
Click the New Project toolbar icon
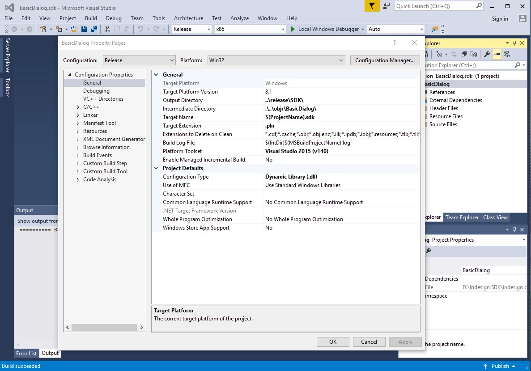[43, 29]
